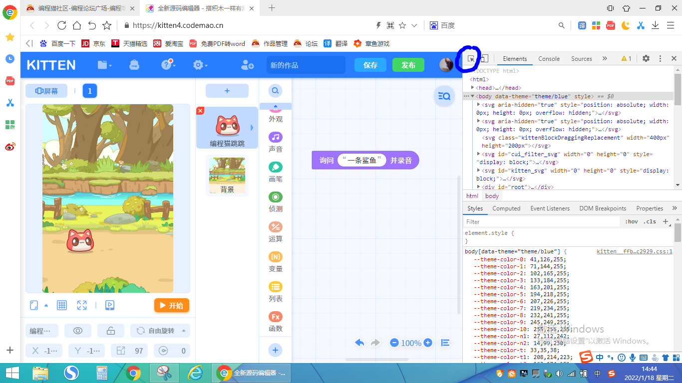682x383 pixels.
Task: Open the 自由旋转 rotation mode dropdown
Action: click(x=160, y=331)
